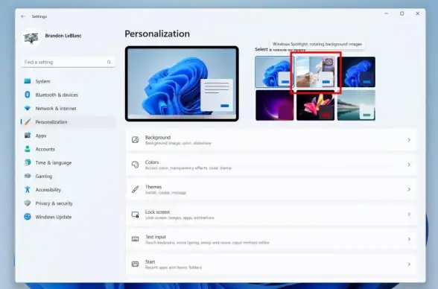438x289 pixels.
Task: Click the Gaming controller icon
Action: tap(28, 176)
